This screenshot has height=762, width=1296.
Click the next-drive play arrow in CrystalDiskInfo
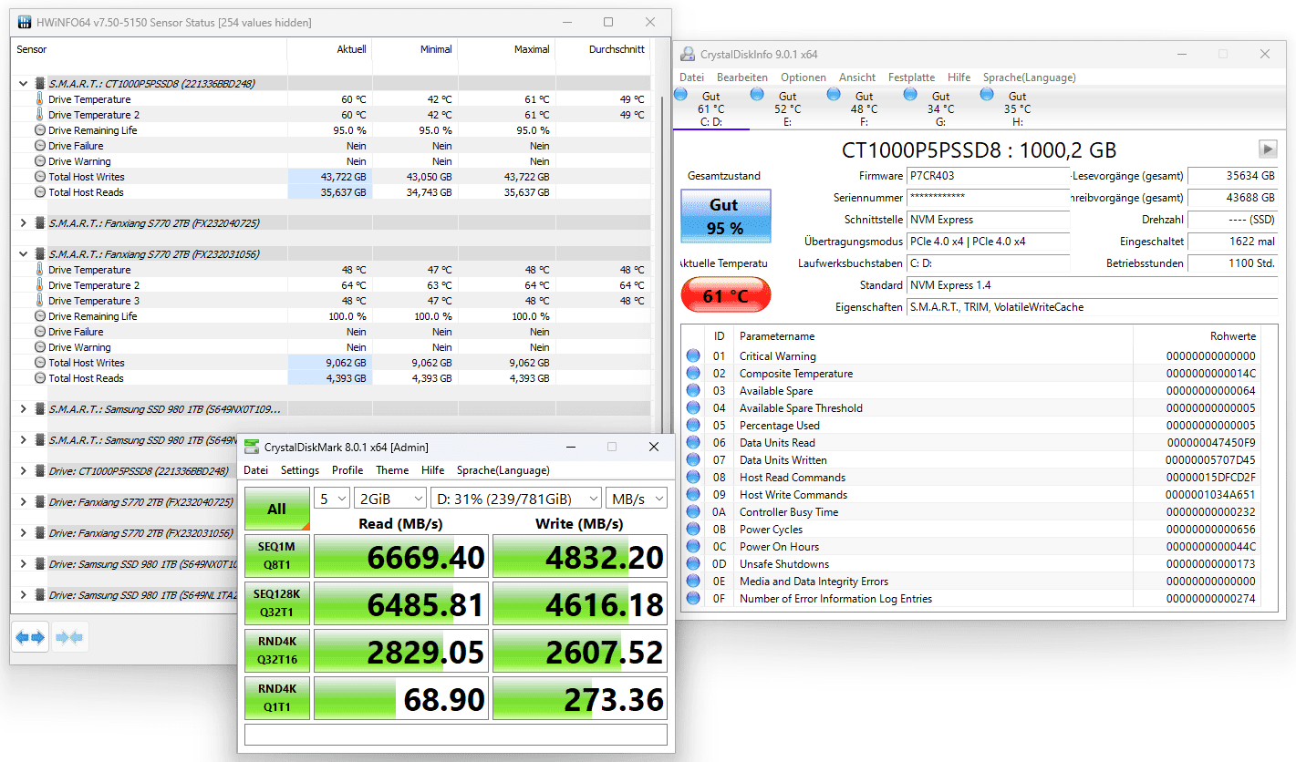[1267, 149]
